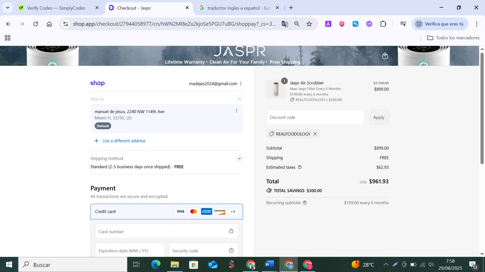485x272 pixels.
Task: Open weather widget showing 28°C
Action: 363,265
